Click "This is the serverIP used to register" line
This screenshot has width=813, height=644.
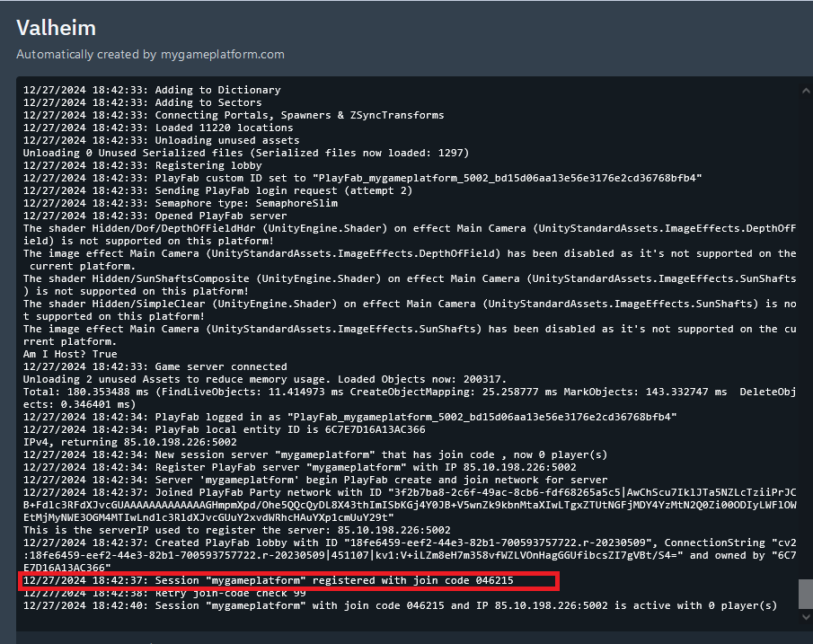click(x=237, y=530)
